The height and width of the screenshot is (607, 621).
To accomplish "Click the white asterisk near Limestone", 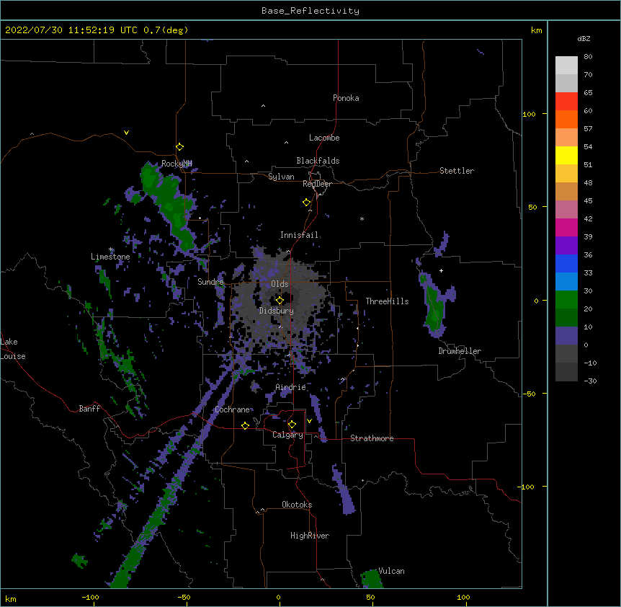I will (x=111, y=249).
